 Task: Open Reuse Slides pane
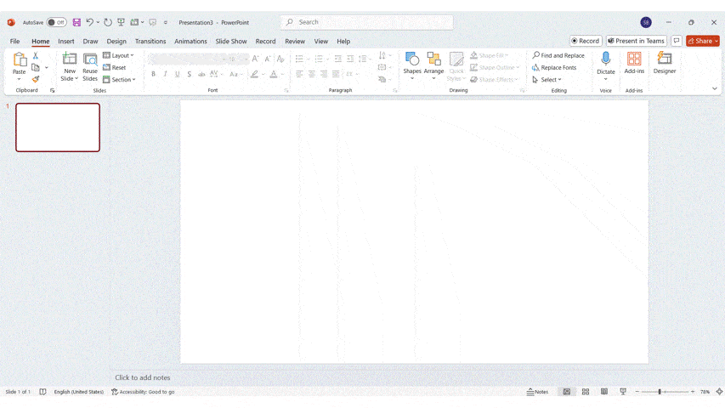pos(90,66)
